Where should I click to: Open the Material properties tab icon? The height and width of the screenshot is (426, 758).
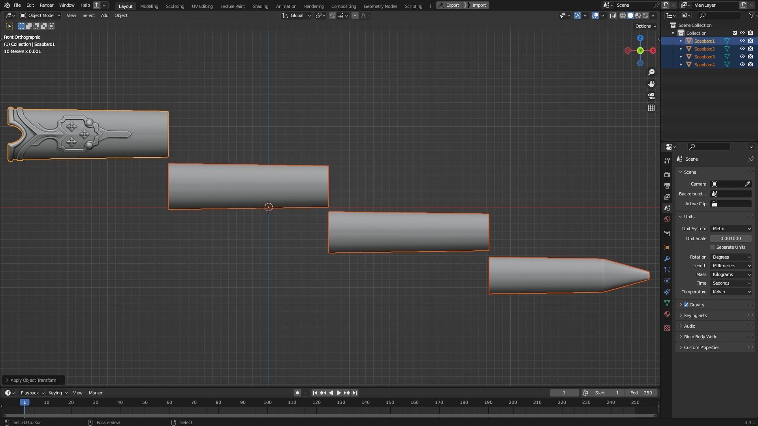[x=667, y=314]
